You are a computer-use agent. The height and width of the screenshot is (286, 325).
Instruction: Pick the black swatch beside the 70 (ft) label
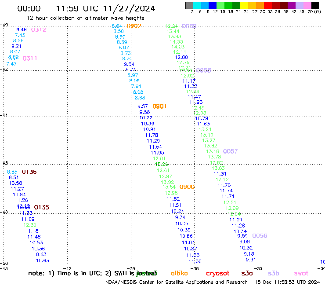click(x=315, y=5)
